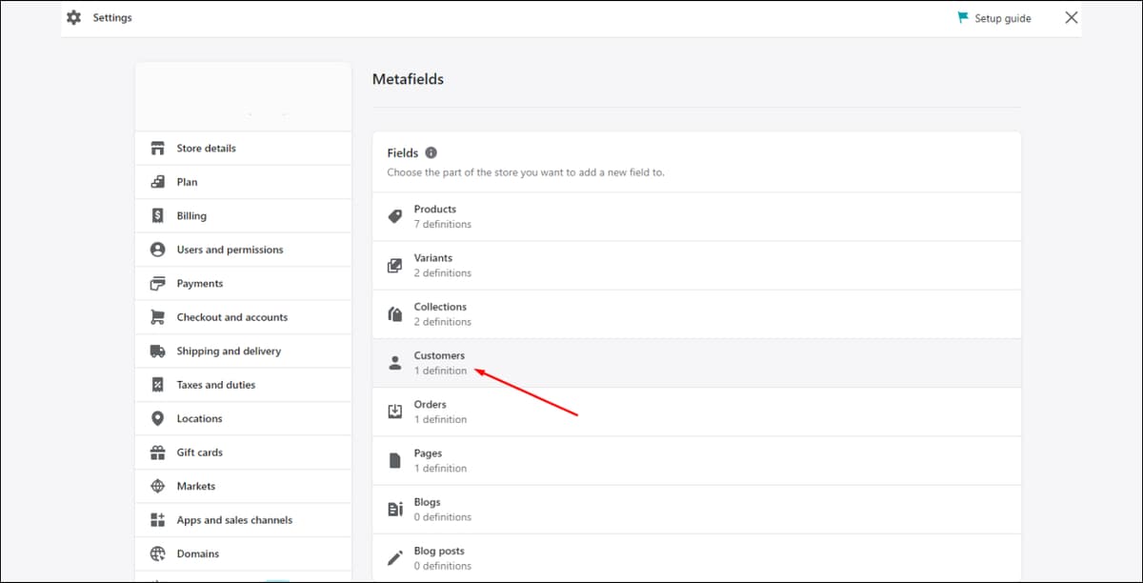Click the Setup guide flag icon
The image size is (1143, 583).
tap(963, 17)
